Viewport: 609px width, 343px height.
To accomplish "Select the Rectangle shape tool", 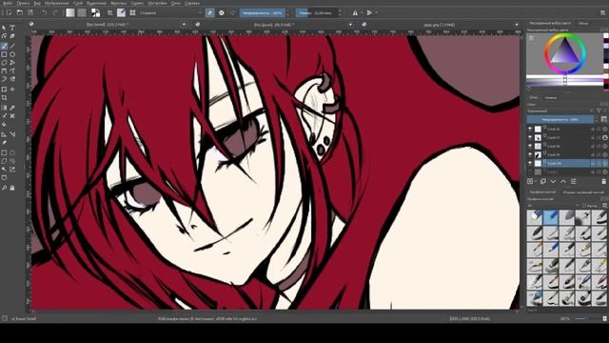I will [4, 54].
